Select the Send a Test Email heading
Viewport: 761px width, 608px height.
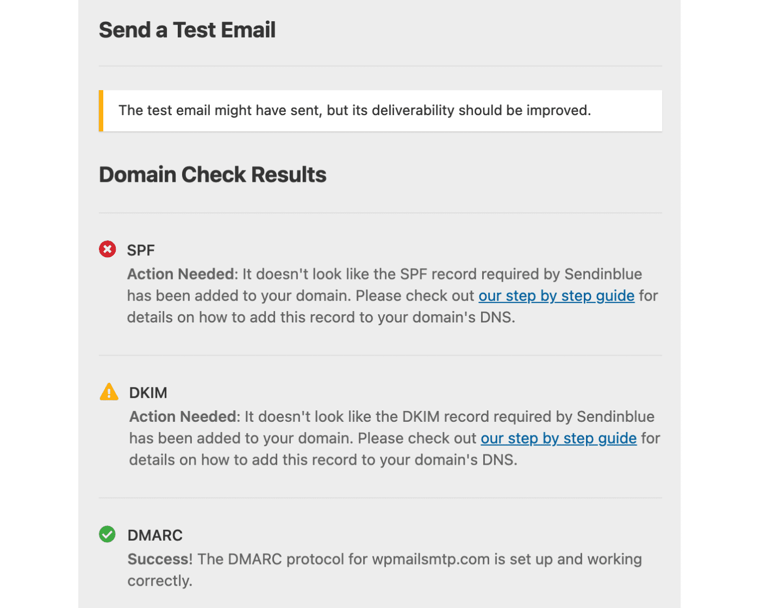tap(187, 30)
